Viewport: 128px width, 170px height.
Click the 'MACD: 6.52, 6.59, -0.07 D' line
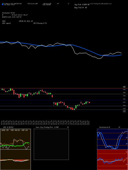point(12,17)
